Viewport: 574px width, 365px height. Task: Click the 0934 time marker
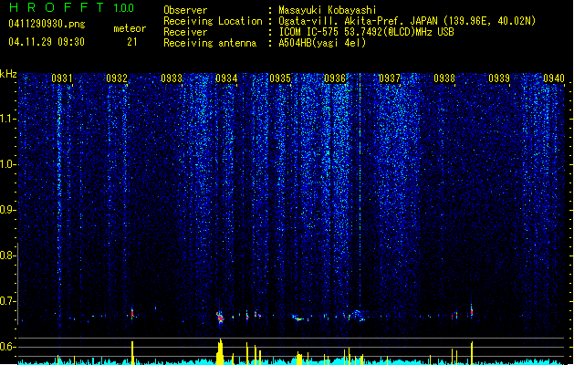(x=226, y=78)
